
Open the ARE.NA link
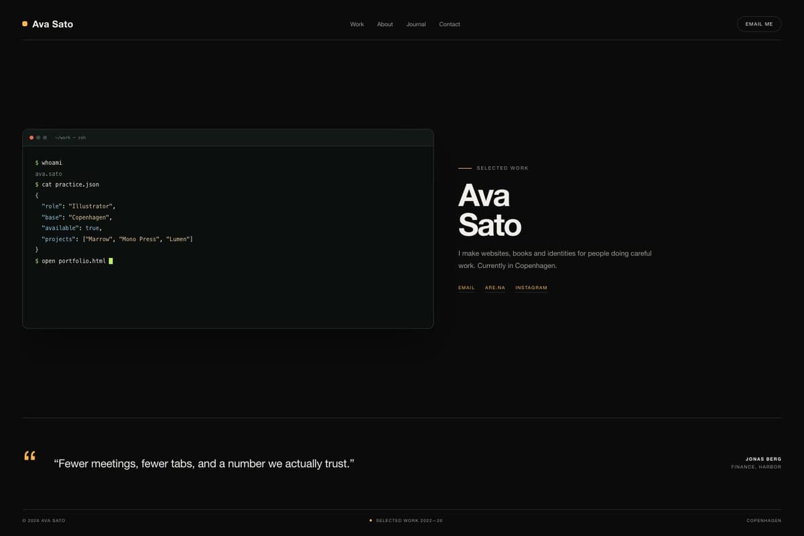(x=495, y=288)
